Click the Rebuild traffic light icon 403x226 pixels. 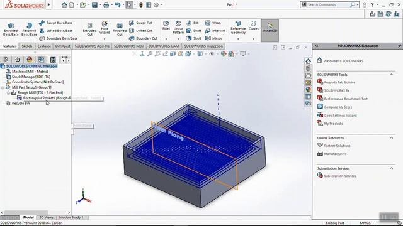(x=141, y=4)
